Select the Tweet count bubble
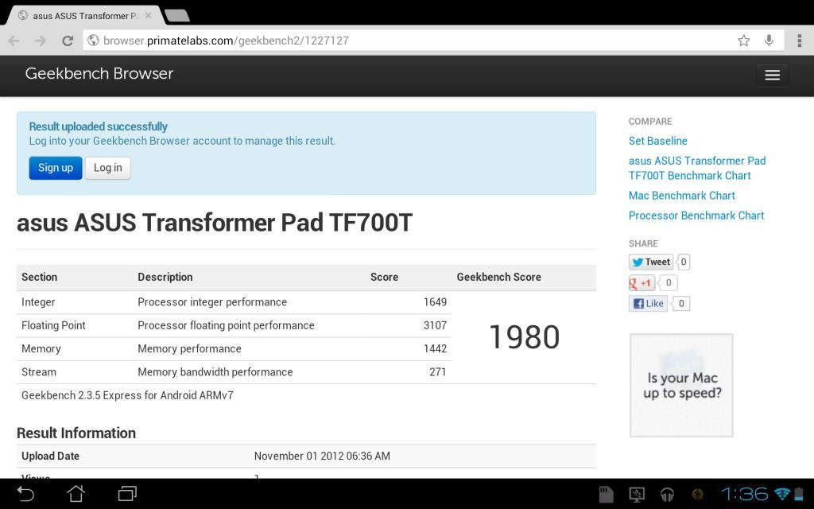The width and height of the screenshot is (814, 509). pyautogui.click(x=683, y=262)
